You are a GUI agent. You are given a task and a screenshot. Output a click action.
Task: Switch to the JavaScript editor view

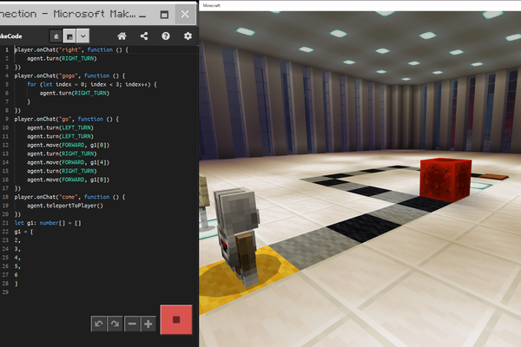69,36
